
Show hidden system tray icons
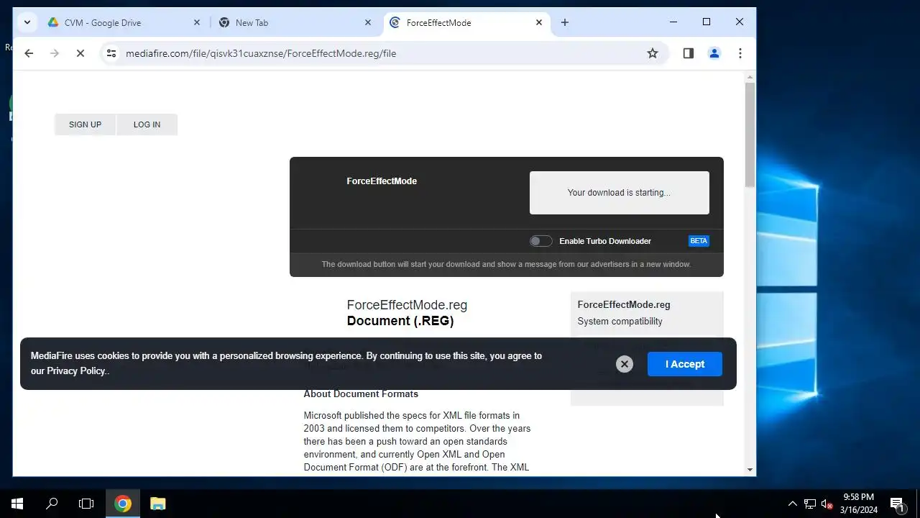[x=793, y=504]
